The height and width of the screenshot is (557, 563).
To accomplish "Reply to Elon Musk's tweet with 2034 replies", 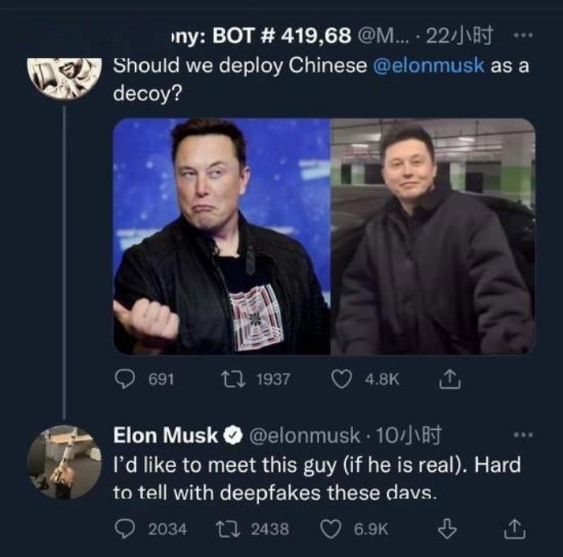I will click(x=126, y=529).
